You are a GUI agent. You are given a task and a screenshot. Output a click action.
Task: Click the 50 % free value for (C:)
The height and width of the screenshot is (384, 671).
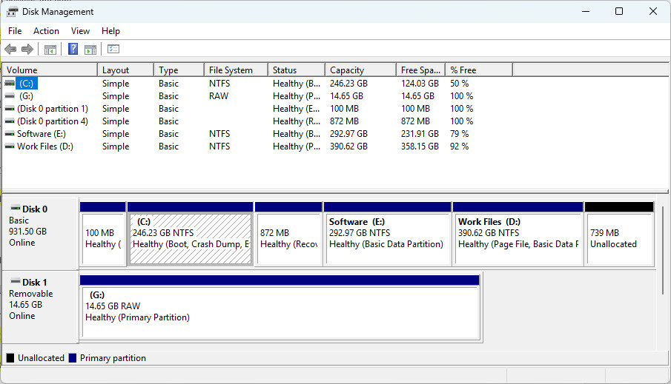459,84
